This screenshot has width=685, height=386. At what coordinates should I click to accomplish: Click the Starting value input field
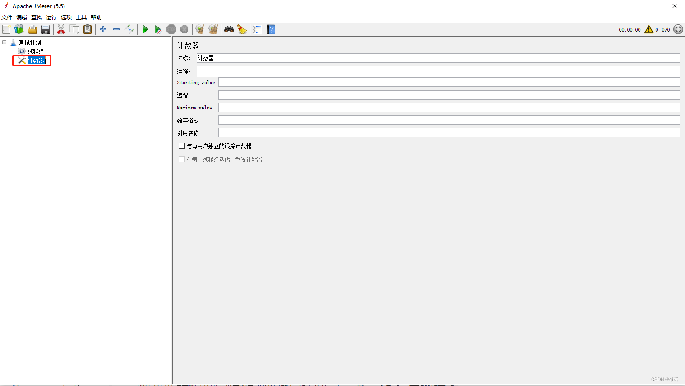tap(449, 82)
